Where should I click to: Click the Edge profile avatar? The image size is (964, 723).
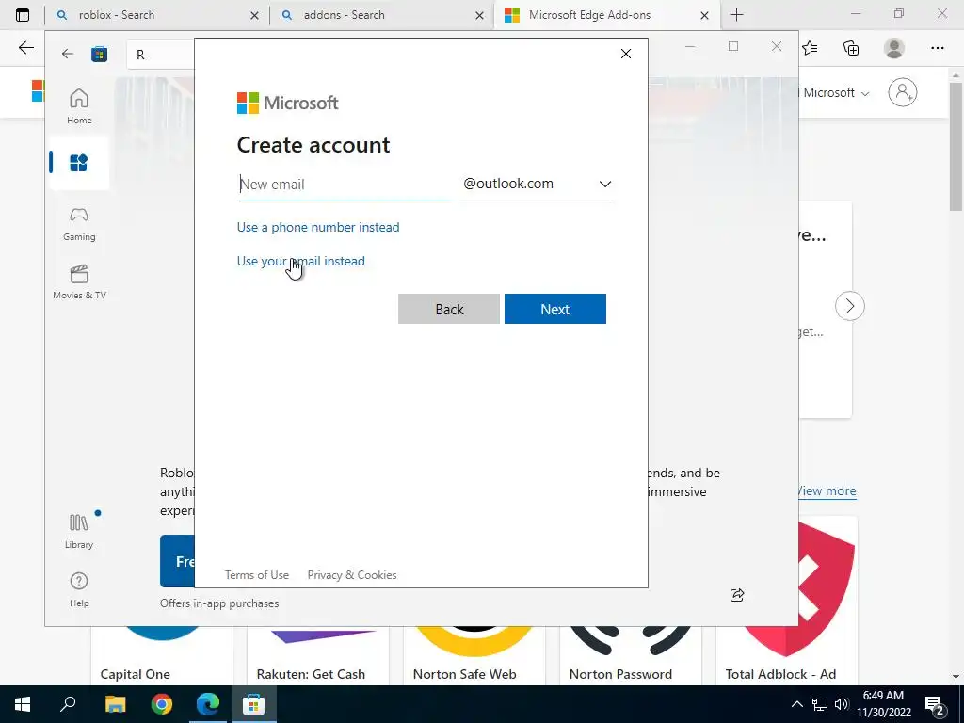click(x=894, y=48)
